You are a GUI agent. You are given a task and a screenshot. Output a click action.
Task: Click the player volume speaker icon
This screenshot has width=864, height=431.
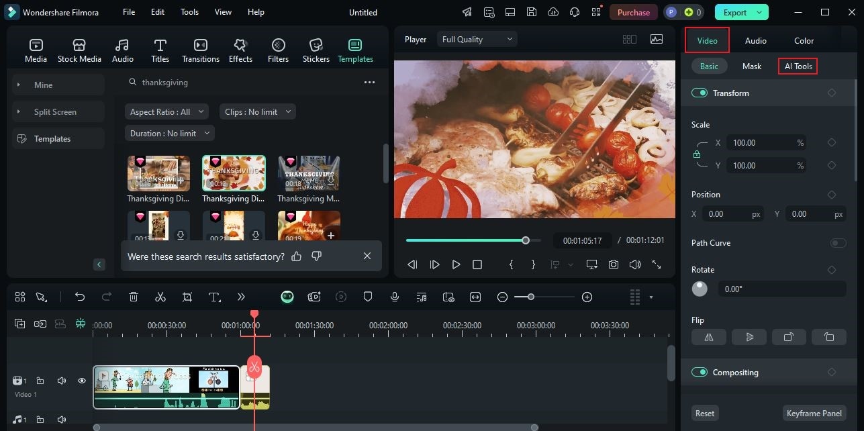tap(635, 265)
